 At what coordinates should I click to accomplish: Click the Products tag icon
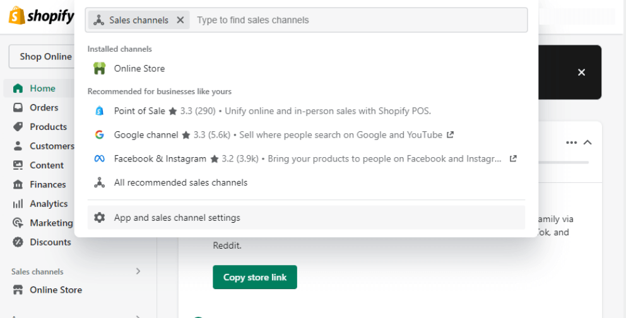(18, 126)
